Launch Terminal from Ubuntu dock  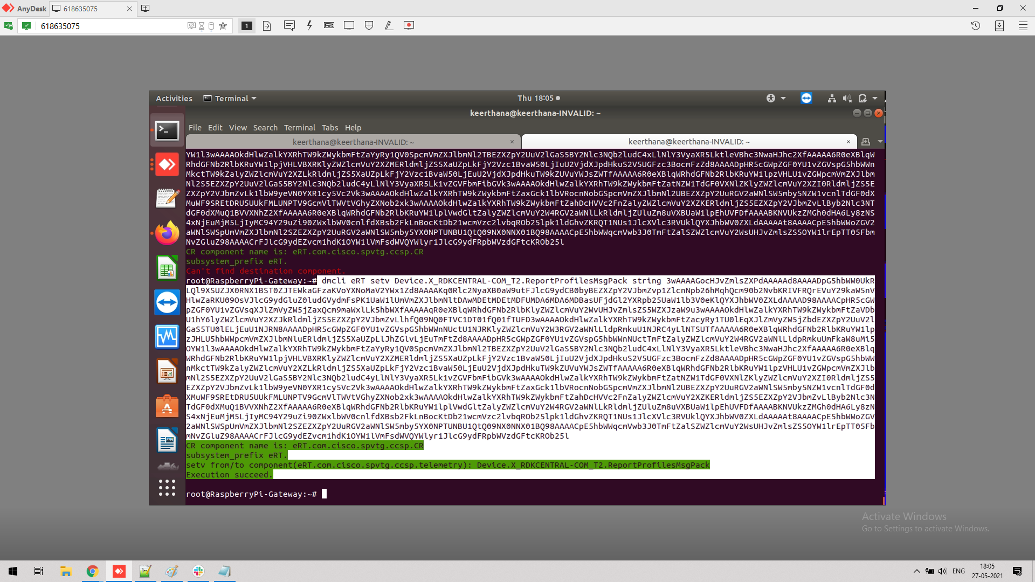(x=167, y=130)
